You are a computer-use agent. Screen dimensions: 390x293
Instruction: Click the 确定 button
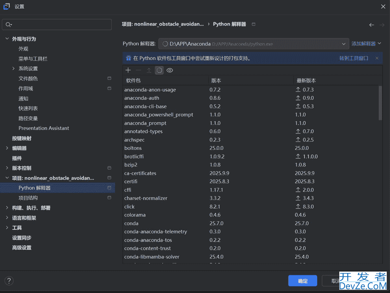[302, 281]
